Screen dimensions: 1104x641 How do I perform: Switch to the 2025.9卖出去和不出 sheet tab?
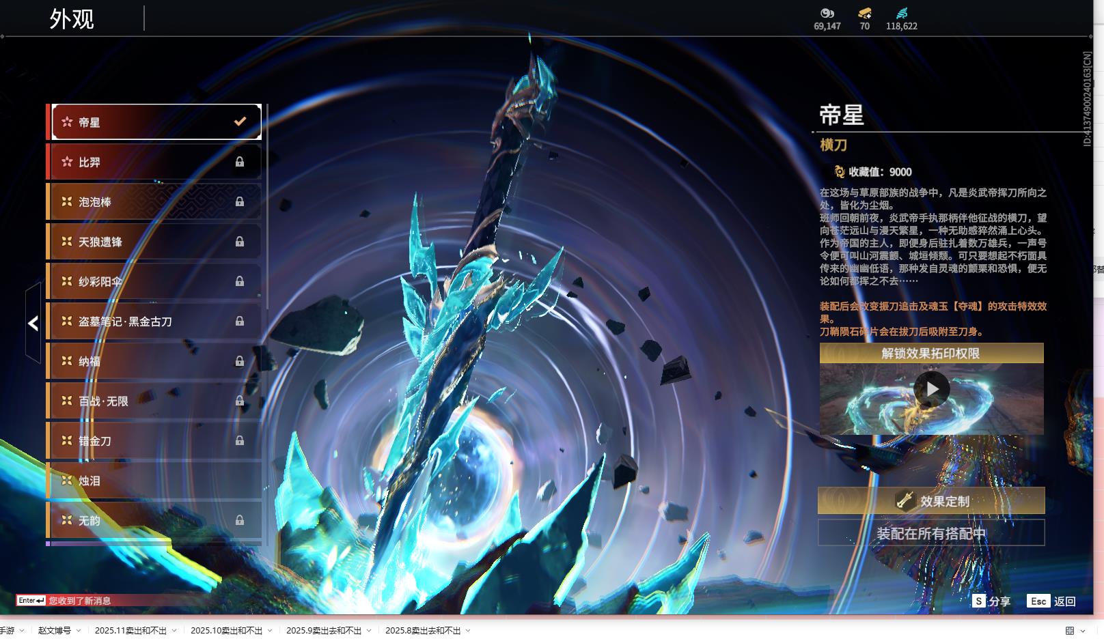[324, 631]
